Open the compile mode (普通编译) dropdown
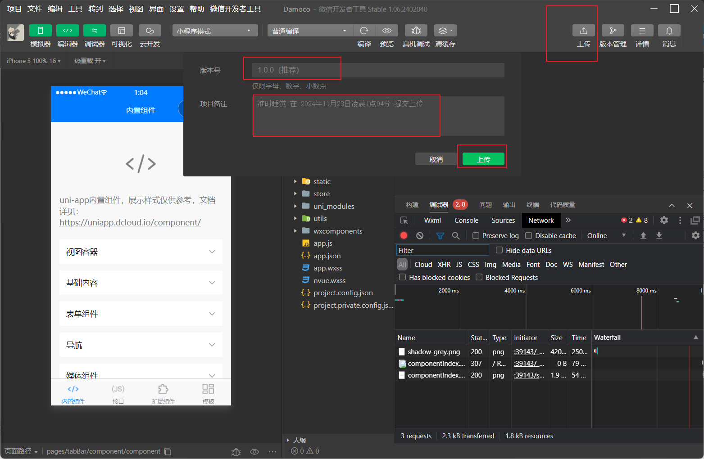Image resolution: width=704 pixels, height=459 pixels. tap(310, 31)
